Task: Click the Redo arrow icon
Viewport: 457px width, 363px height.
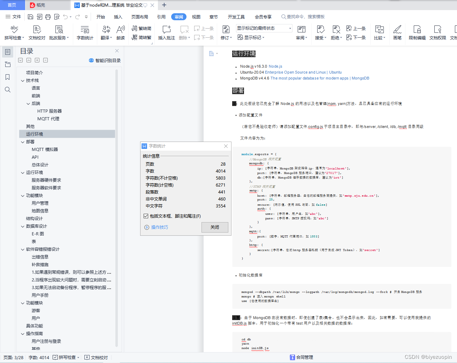Action: [x=77, y=17]
